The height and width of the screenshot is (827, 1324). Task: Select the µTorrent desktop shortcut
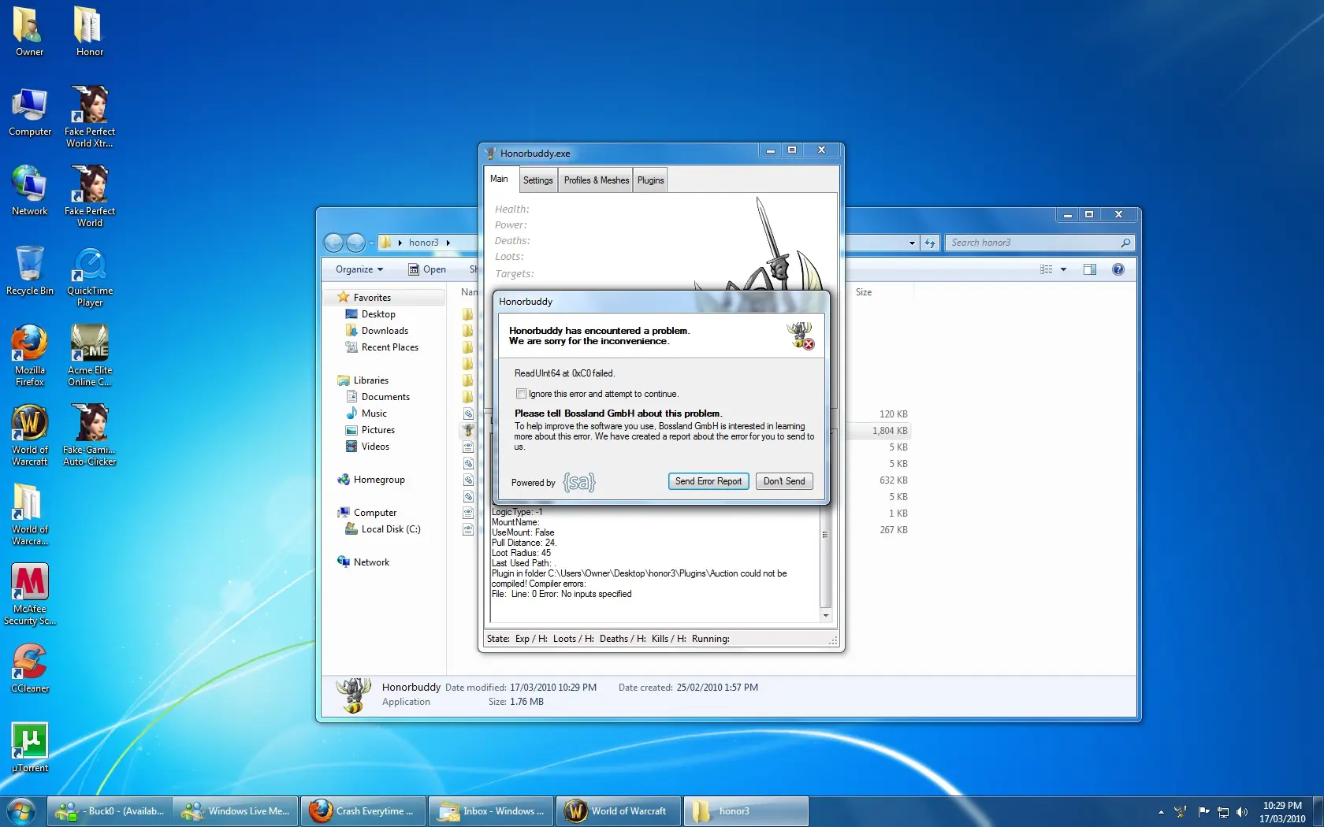(x=30, y=747)
